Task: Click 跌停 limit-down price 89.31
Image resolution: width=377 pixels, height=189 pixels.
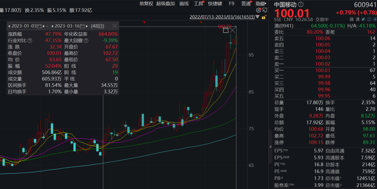Action: coord(368,143)
